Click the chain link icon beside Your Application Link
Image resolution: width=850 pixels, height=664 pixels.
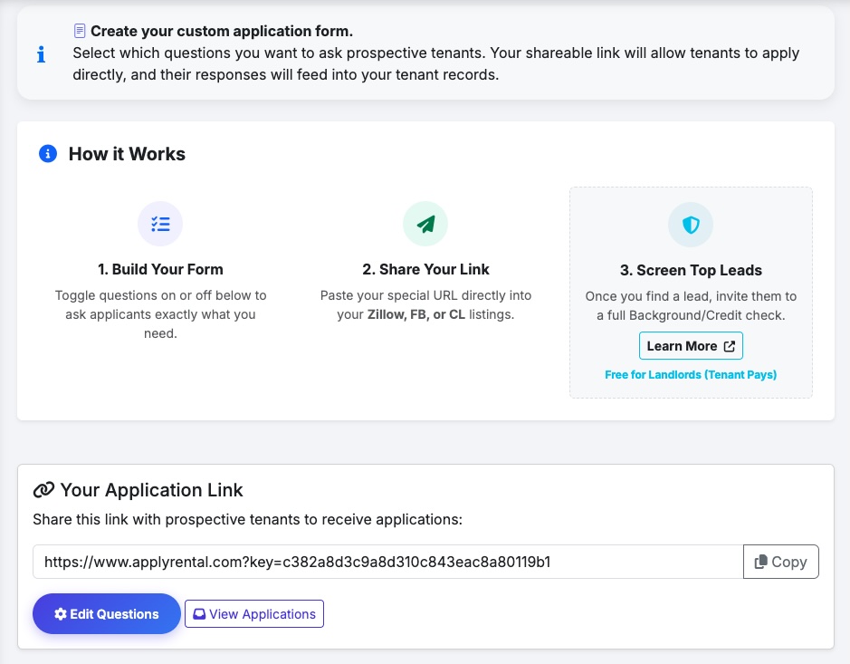click(x=43, y=490)
